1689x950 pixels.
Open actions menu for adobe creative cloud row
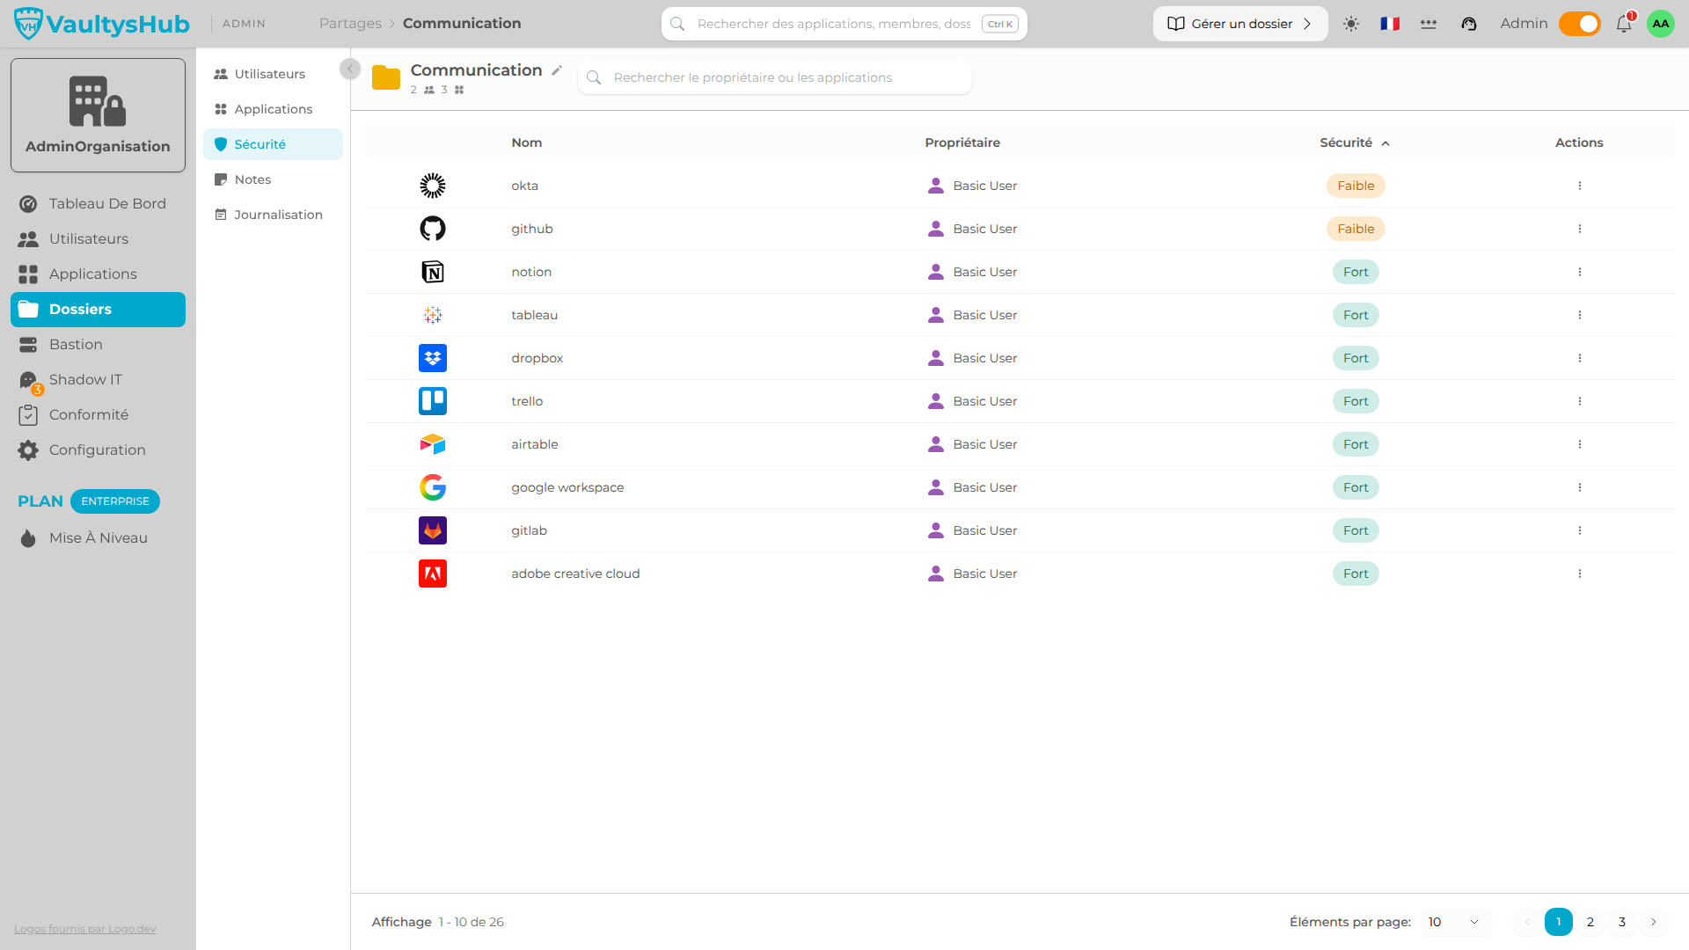1580,574
